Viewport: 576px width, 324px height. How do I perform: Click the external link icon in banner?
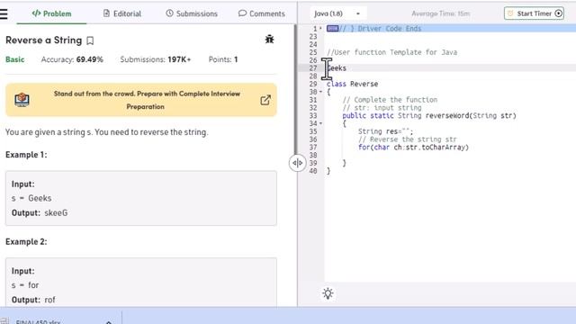(x=265, y=100)
